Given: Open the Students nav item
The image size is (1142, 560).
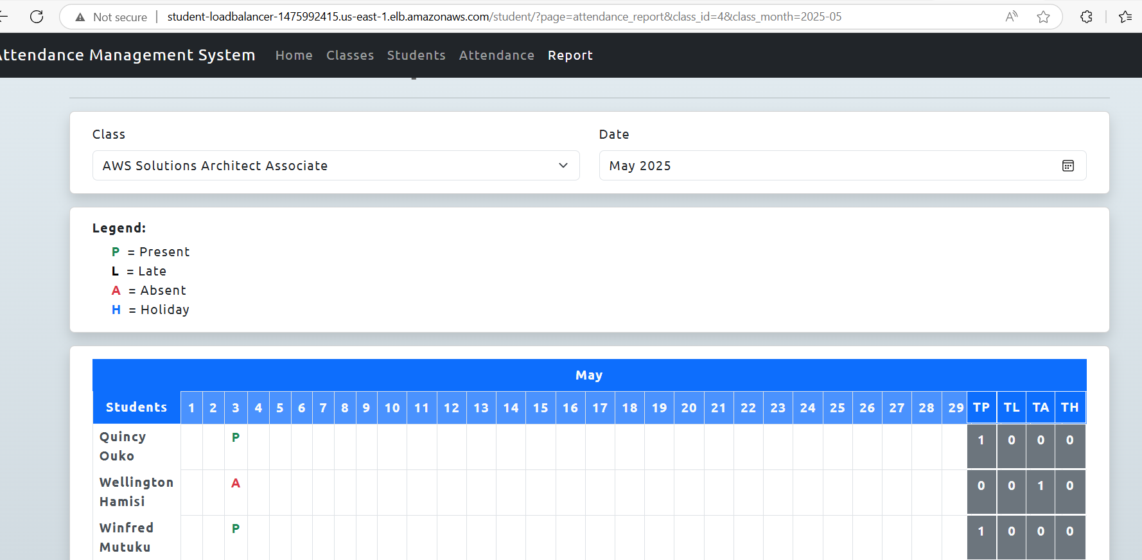Looking at the screenshot, I should 416,55.
